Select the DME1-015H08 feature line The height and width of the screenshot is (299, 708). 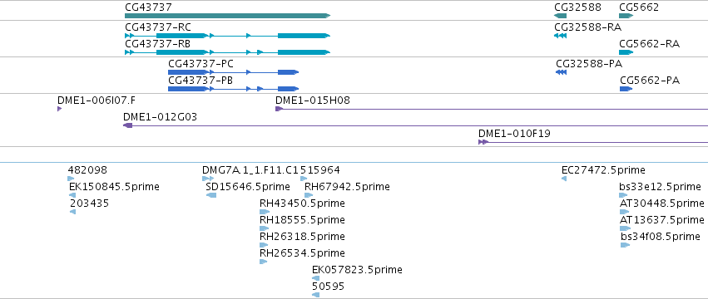click(492, 109)
